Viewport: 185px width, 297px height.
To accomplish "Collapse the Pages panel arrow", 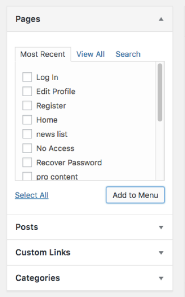I will coord(161,19).
